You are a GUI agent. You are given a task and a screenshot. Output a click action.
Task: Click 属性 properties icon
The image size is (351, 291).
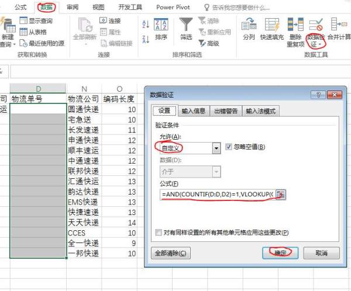coord(103,32)
